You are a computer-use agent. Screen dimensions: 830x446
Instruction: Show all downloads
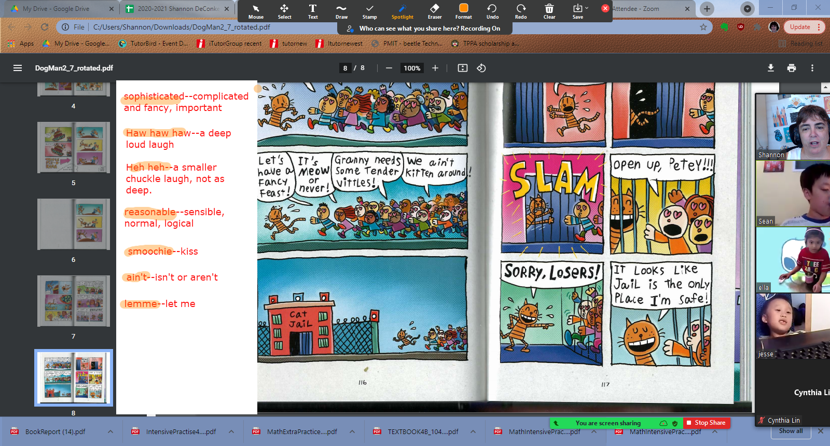click(791, 431)
